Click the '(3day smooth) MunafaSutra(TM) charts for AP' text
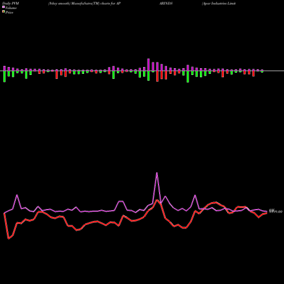 click(x=84, y=3)
